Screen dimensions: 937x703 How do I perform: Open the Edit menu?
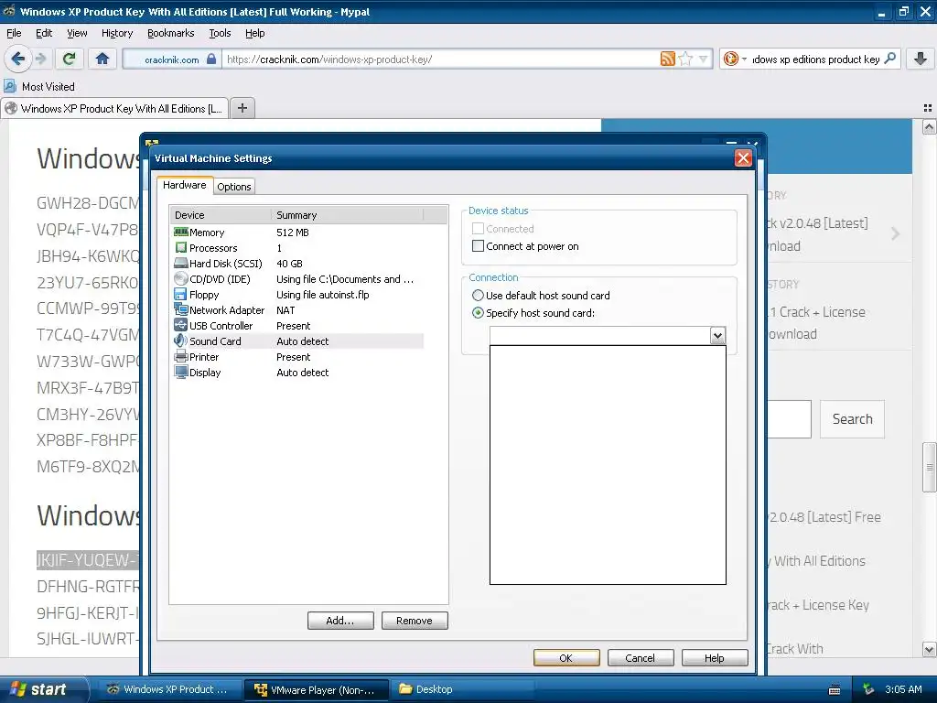(x=44, y=33)
